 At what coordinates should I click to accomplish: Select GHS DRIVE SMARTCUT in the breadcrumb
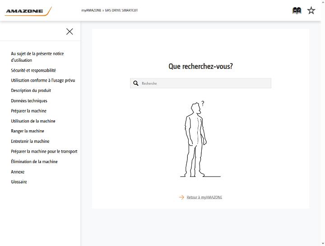click(121, 10)
